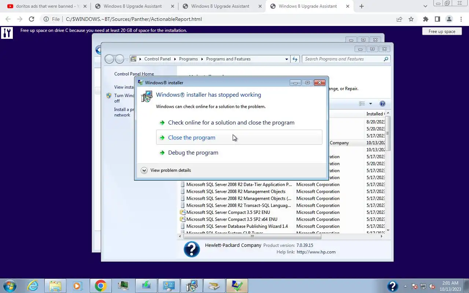Launch Internet Explorer from taskbar

tap(33, 286)
